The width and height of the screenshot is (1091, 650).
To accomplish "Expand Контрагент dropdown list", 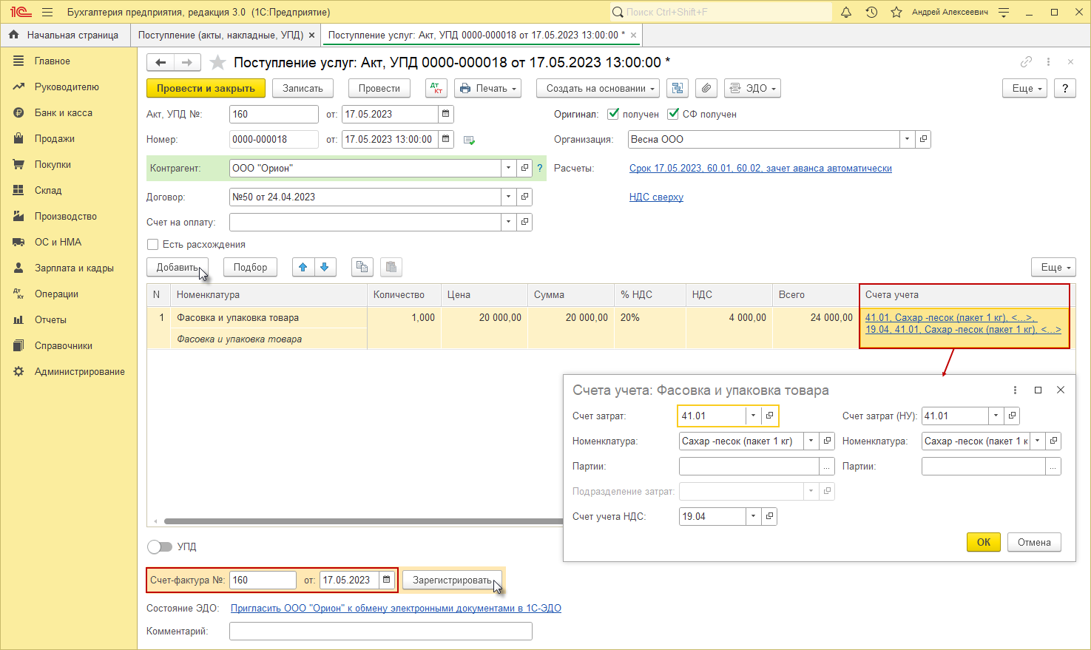I will click(509, 168).
